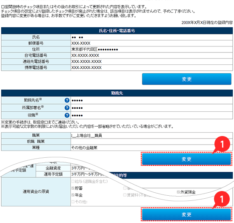Select the 氏名・住所・電話番号 section header
This screenshot has height=223, width=234.
click(x=117, y=31)
